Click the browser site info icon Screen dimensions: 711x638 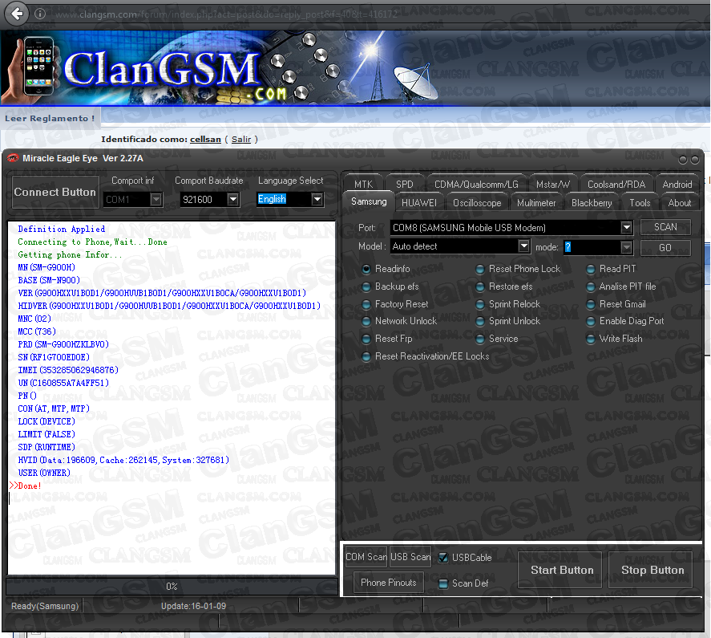click(x=40, y=14)
